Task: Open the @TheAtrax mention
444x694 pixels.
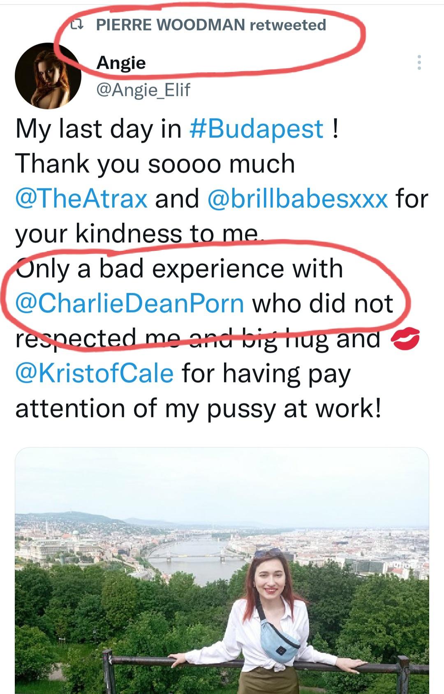Action: coord(81,199)
